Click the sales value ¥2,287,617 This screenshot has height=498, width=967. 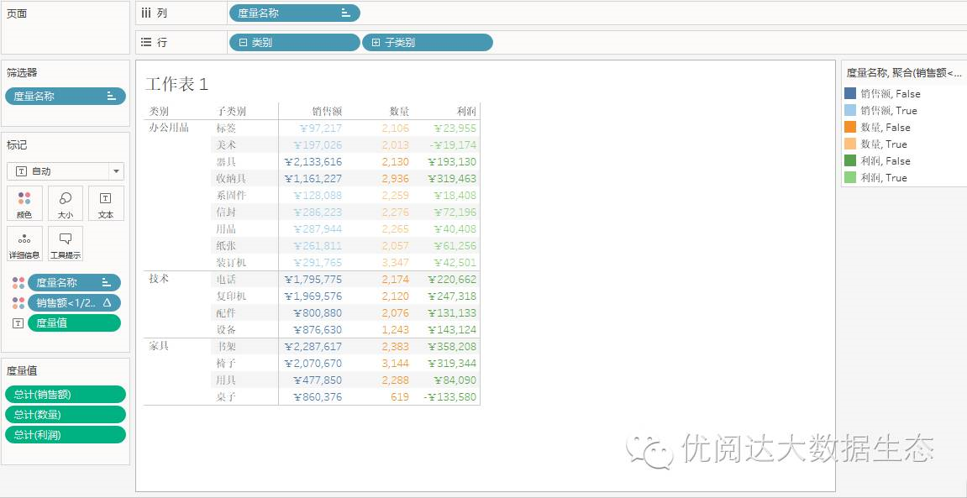pos(313,346)
